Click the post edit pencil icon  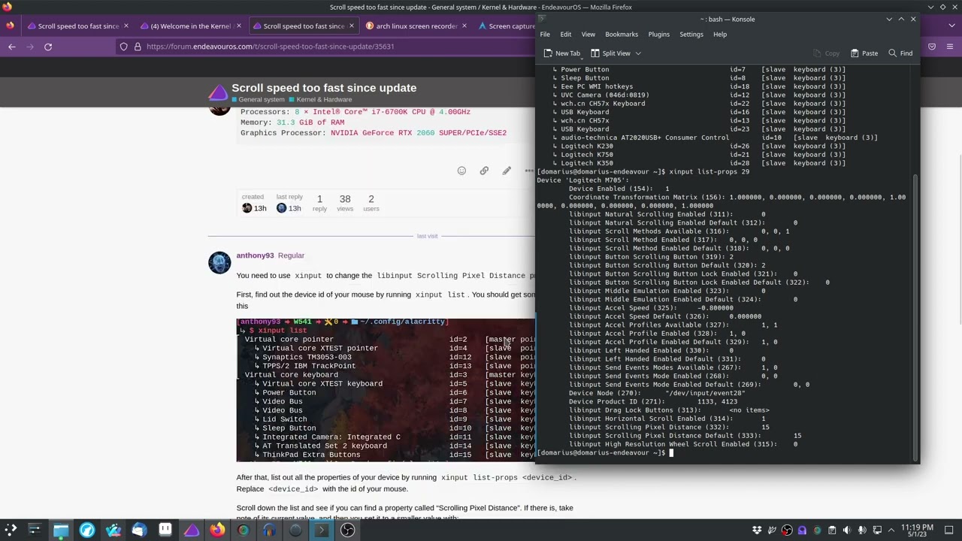tap(507, 171)
